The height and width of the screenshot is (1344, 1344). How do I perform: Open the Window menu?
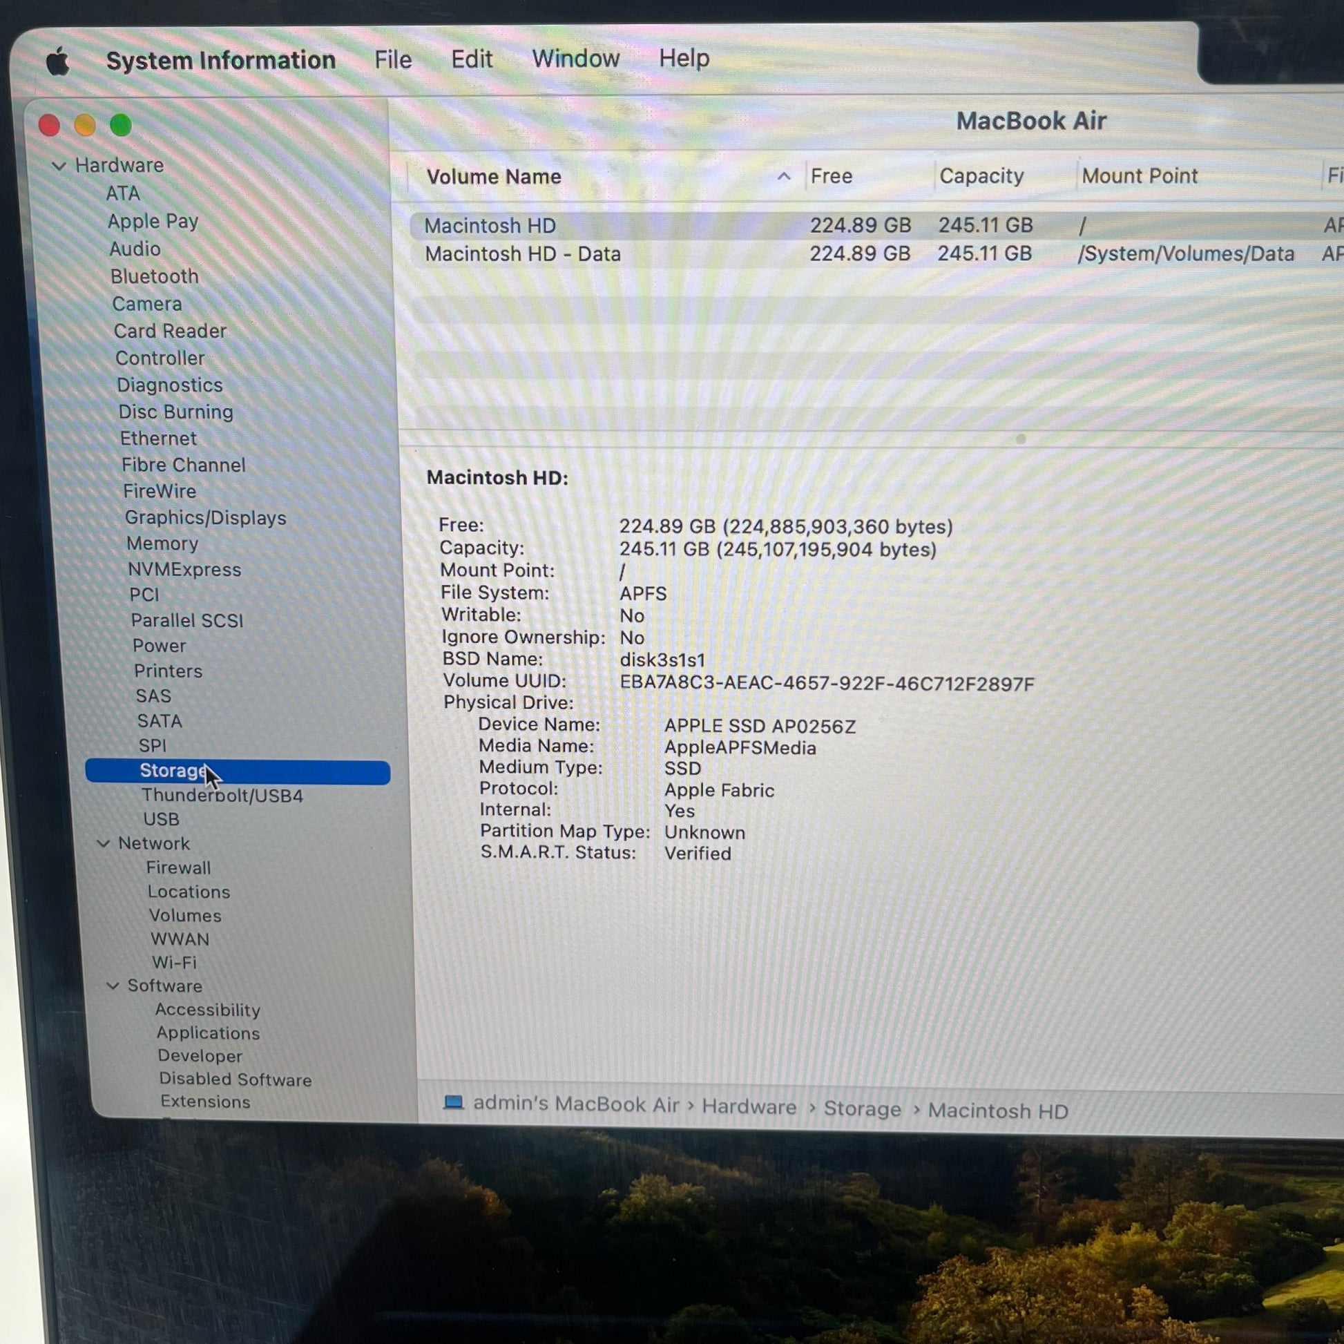click(x=575, y=59)
